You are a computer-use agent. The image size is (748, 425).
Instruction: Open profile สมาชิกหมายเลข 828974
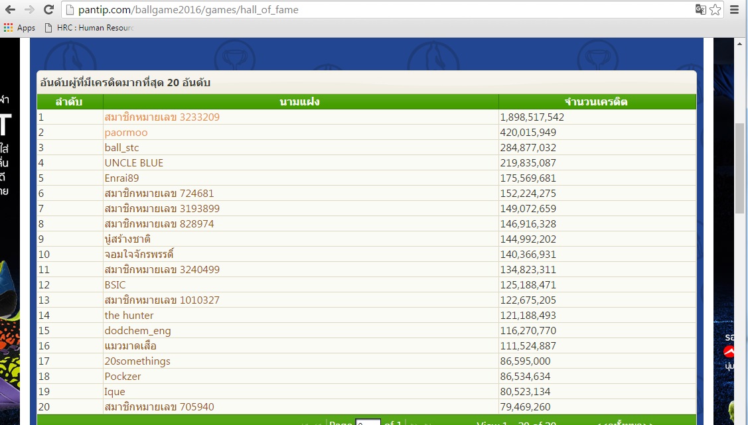click(159, 224)
